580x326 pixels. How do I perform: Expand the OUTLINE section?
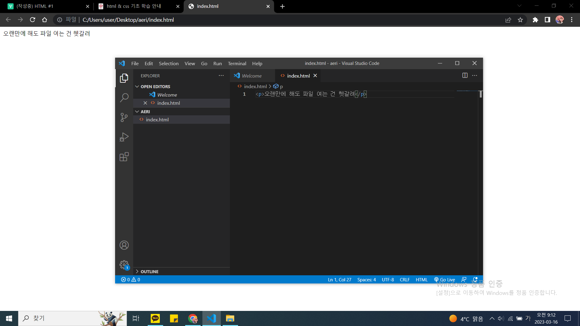pos(149,272)
